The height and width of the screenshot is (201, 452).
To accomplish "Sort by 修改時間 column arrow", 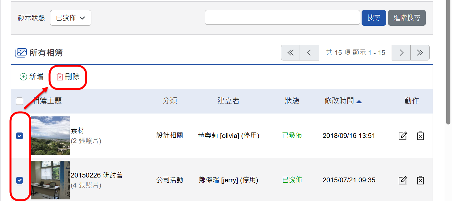I will [359, 102].
